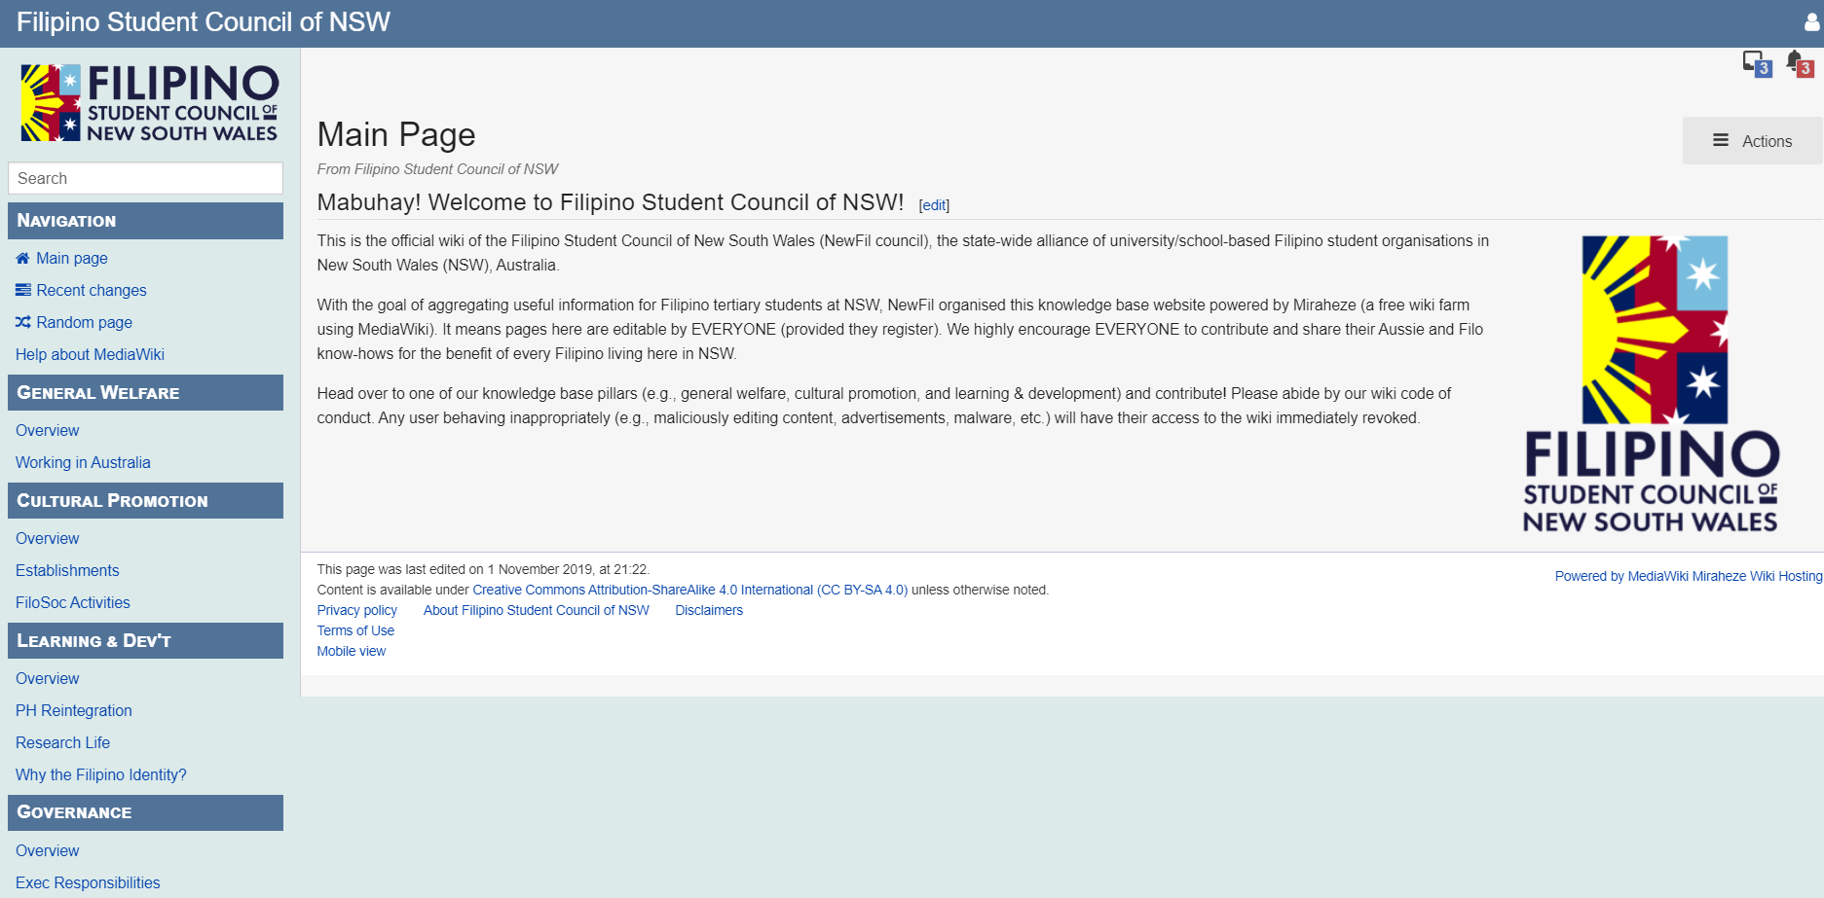Open Research Life page
The image size is (1824, 898).
tap(62, 742)
